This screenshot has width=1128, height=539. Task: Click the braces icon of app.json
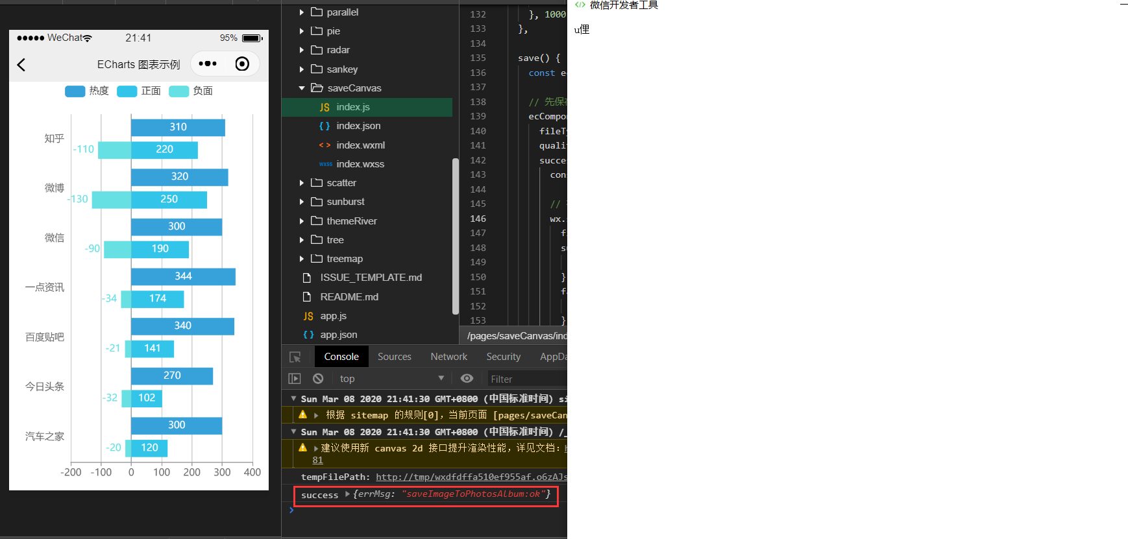click(x=308, y=335)
